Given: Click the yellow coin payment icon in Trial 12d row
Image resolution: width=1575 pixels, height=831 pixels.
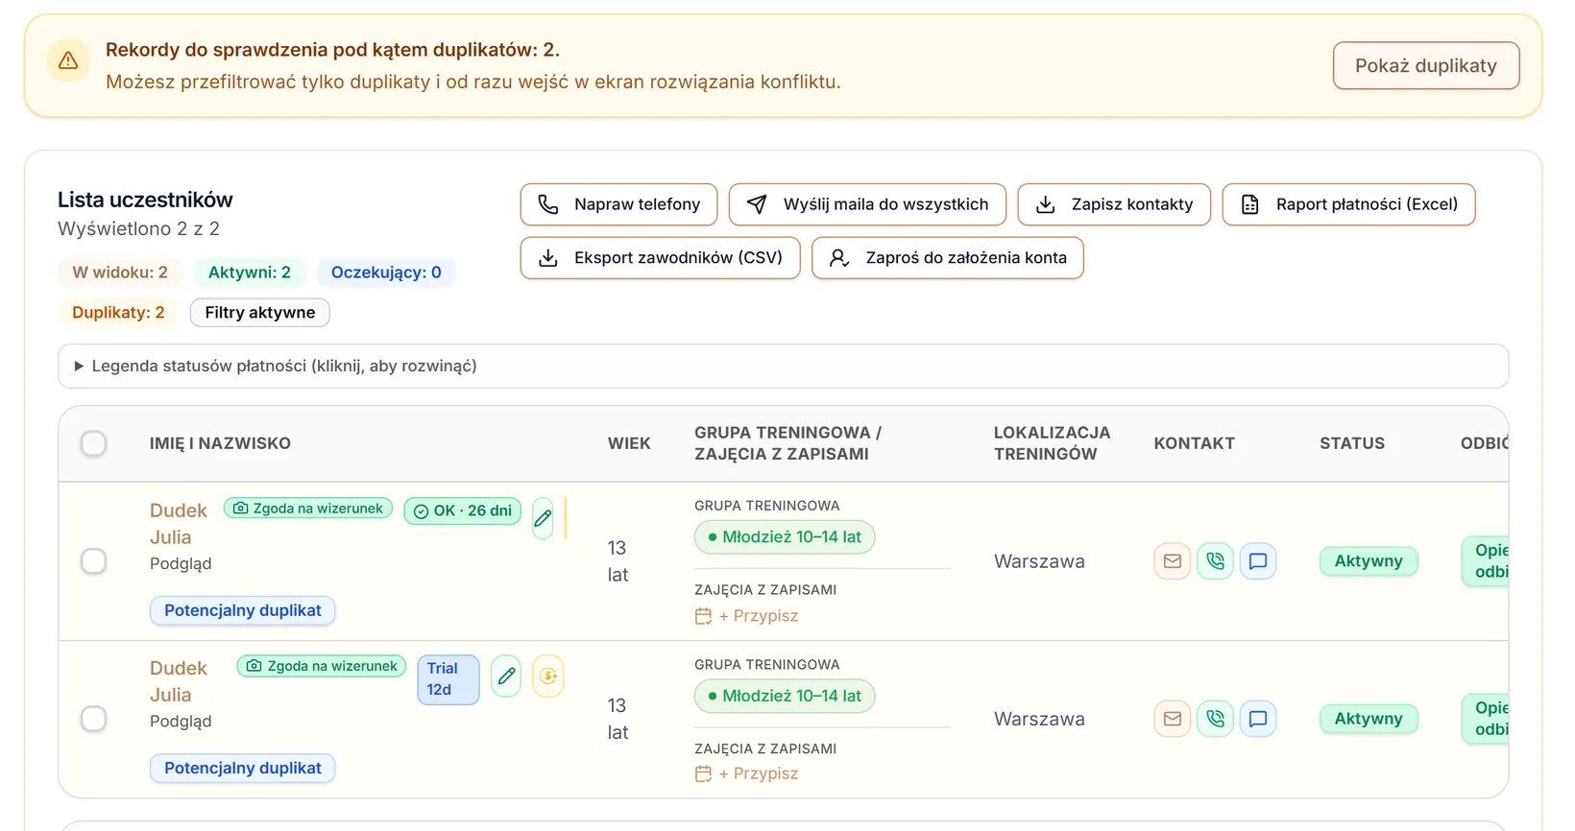Looking at the screenshot, I should tap(548, 677).
